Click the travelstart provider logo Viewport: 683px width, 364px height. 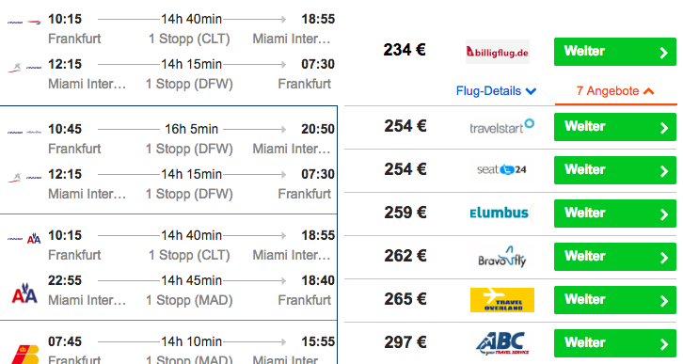[x=501, y=126]
